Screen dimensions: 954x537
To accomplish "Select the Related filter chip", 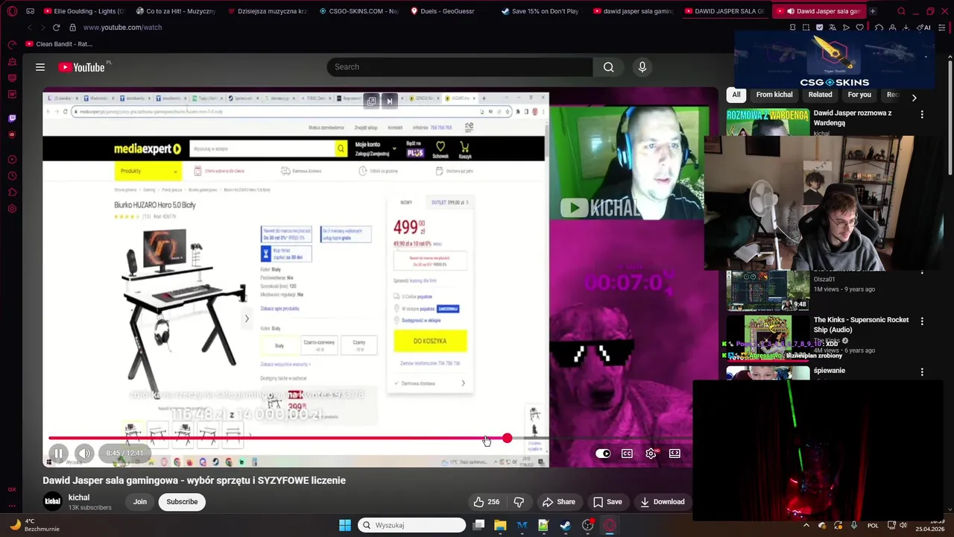I will click(x=820, y=95).
